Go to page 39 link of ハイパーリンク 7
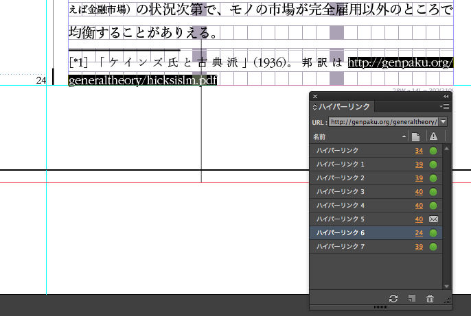The height and width of the screenshot is (316, 471). (419, 247)
